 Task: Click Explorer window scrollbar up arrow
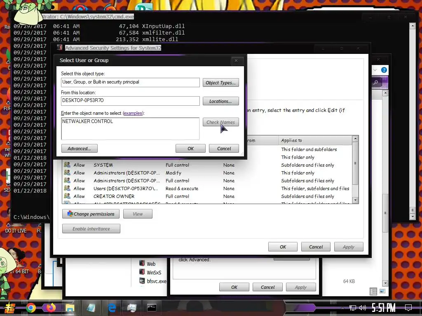385,93
